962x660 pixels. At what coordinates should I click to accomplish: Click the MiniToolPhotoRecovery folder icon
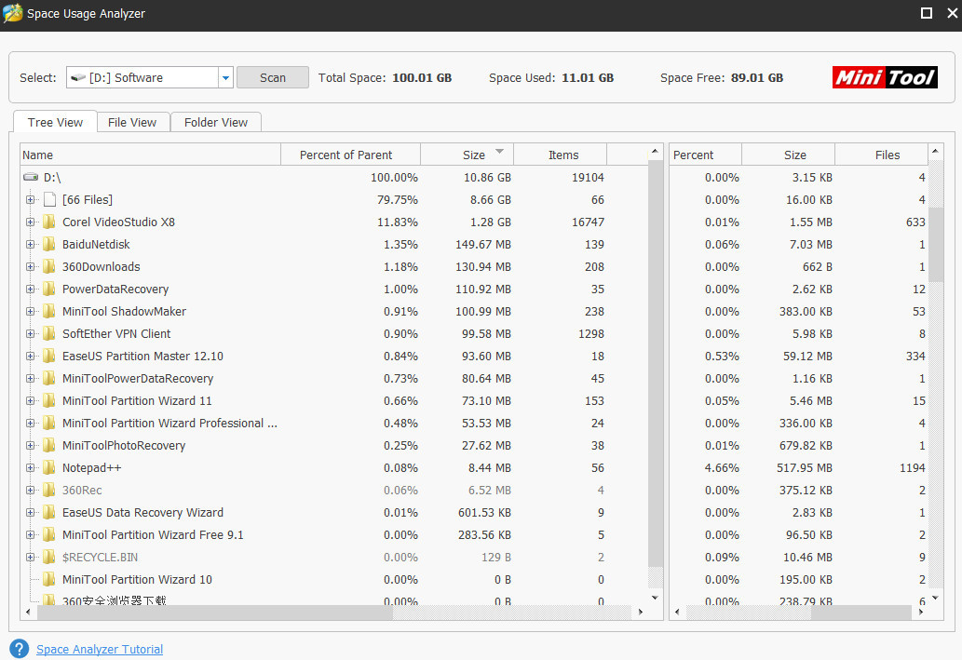(49, 446)
